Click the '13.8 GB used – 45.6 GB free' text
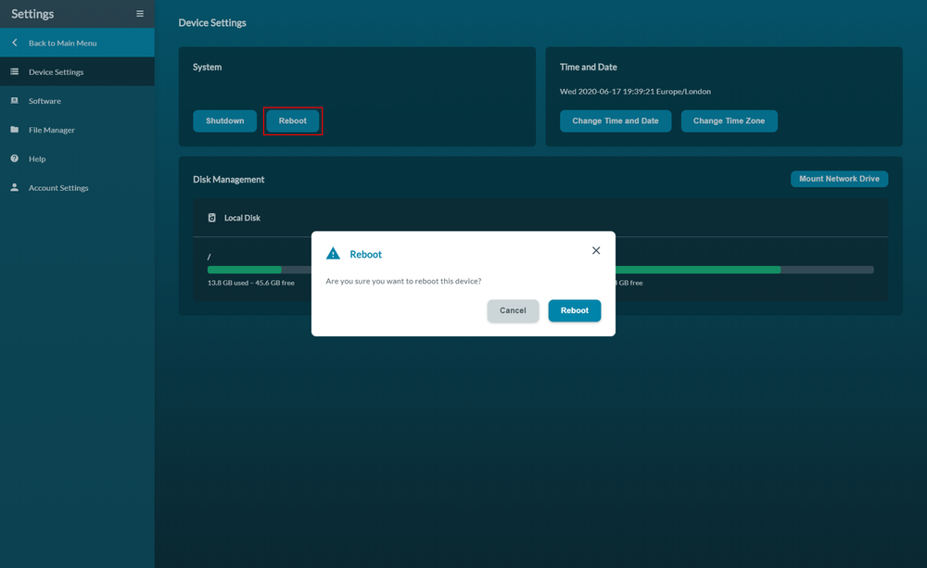The width and height of the screenshot is (927, 568). click(x=250, y=284)
